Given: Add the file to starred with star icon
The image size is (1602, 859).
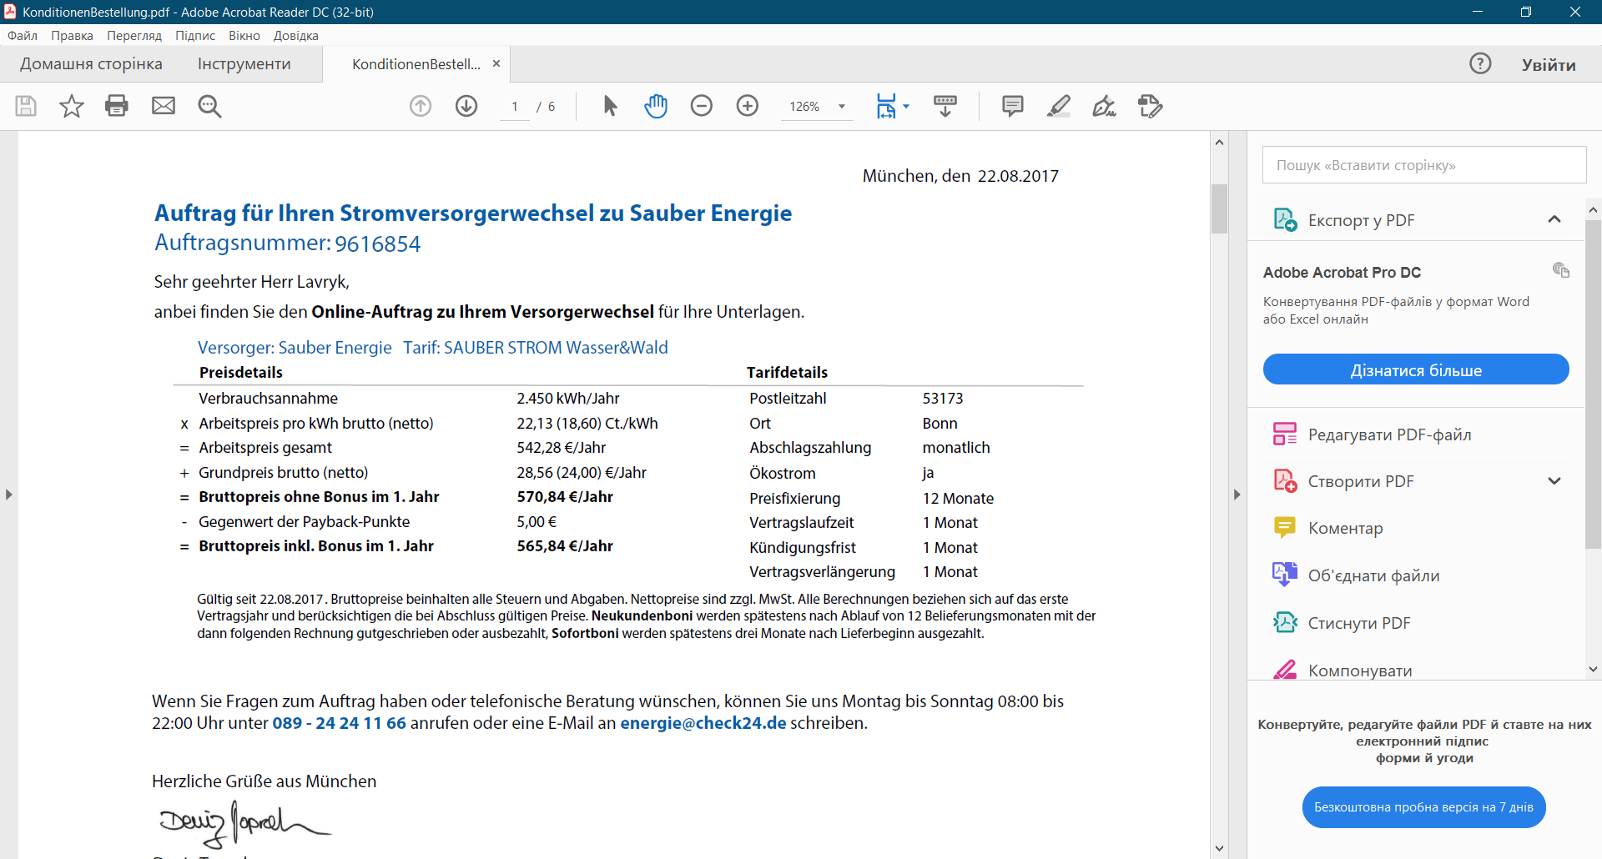Looking at the screenshot, I should pyautogui.click(x=72, y=106).
